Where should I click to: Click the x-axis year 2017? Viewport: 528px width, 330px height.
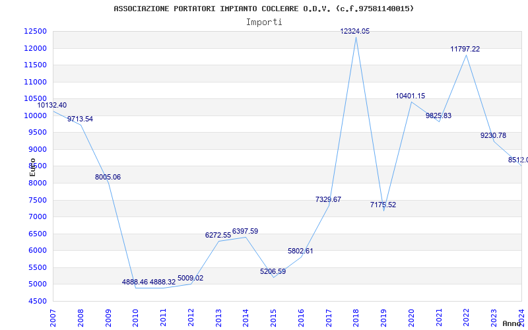(328, 318)
